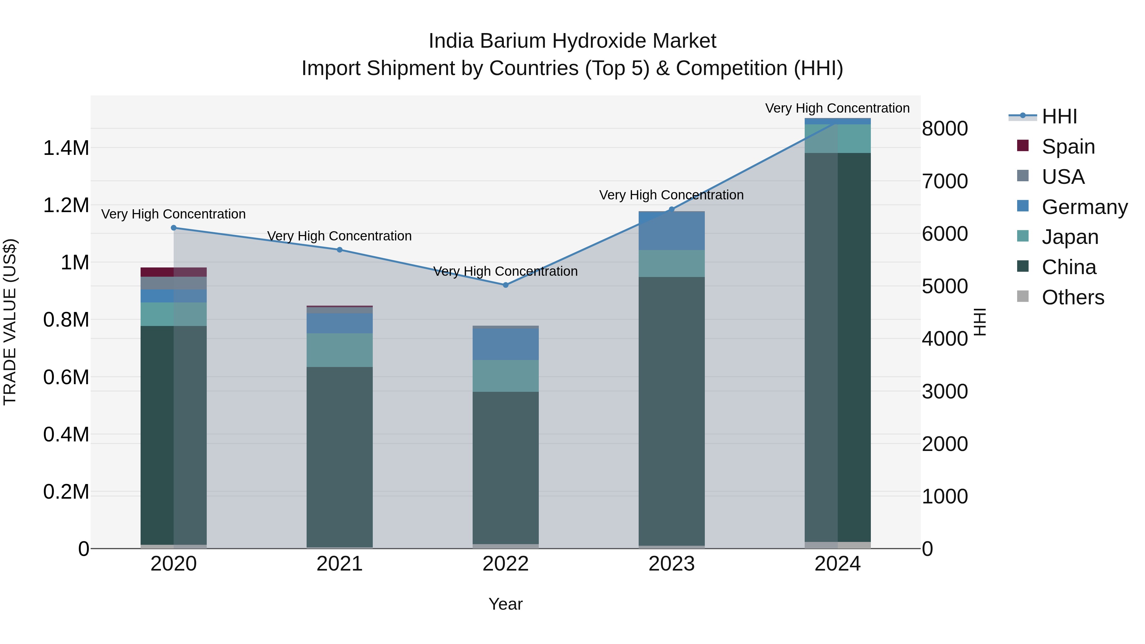
Task: Toggle Japan series in the legend
Action: (1058, 237)
